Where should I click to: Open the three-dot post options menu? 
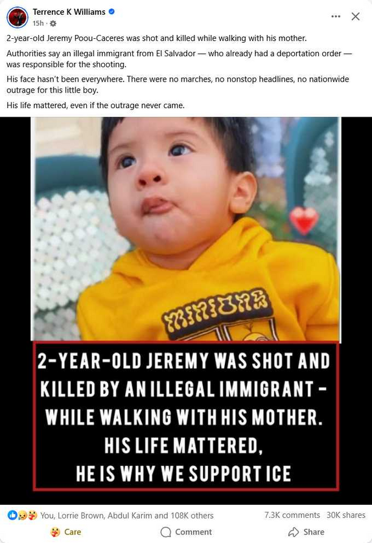tap(336, 16)
